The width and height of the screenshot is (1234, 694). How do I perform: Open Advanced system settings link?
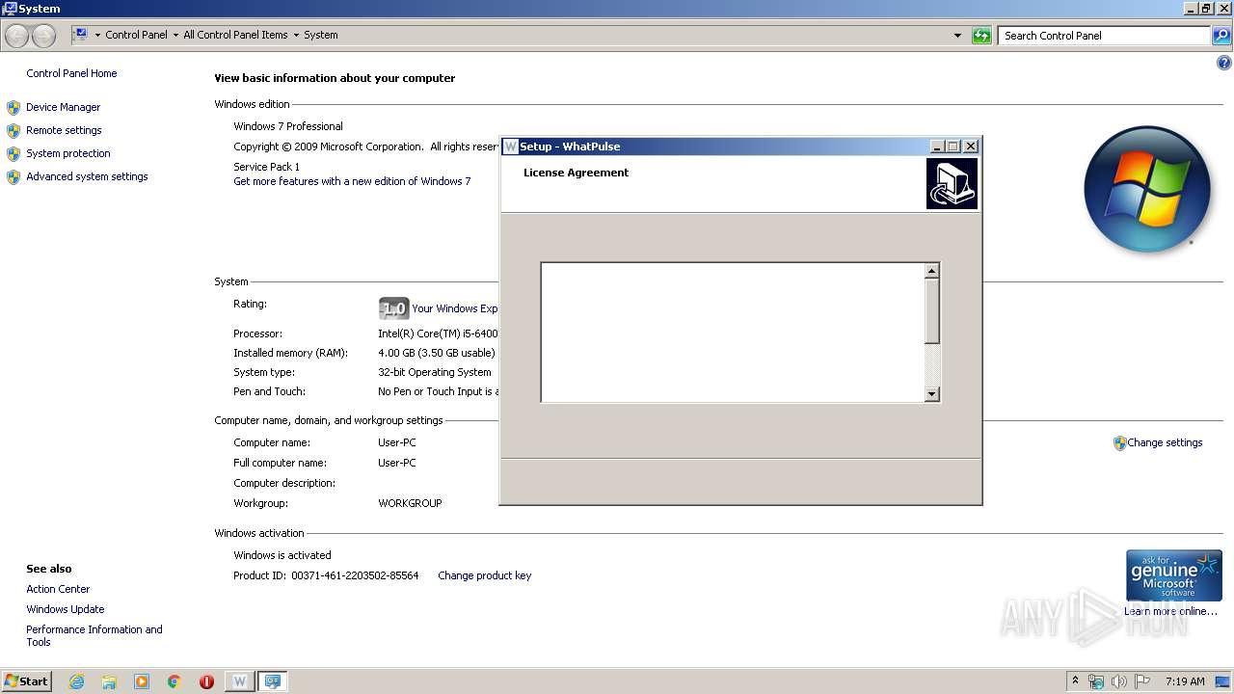(87, 176)
